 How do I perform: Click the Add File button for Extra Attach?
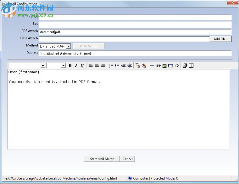[x=221, y=38]
